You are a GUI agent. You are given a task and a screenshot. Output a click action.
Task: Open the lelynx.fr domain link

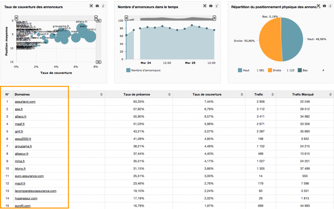(20, 169)
